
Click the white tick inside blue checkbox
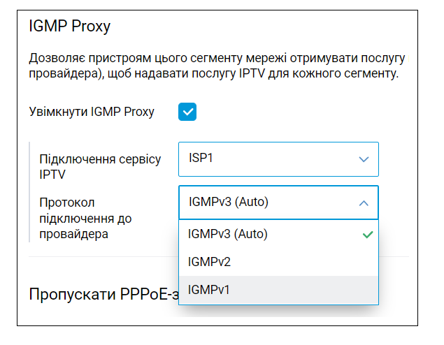click(187, 112)
